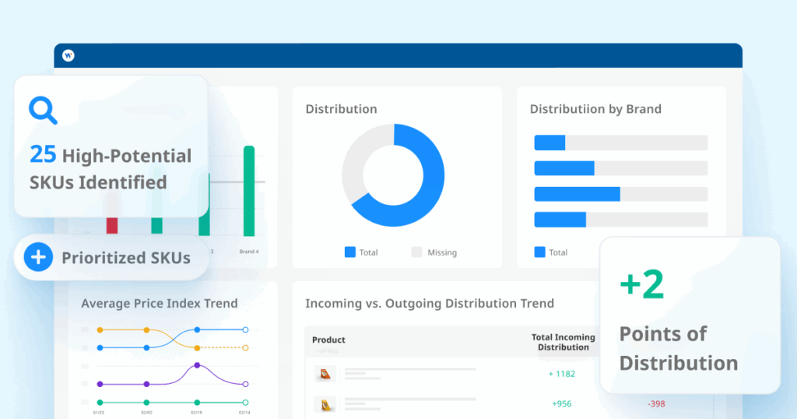Click the logo icon in the blue header
Screen dimensions: 797x419
[68, 55]
